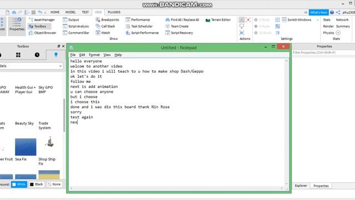Show the Command Bar

[76, 33]
